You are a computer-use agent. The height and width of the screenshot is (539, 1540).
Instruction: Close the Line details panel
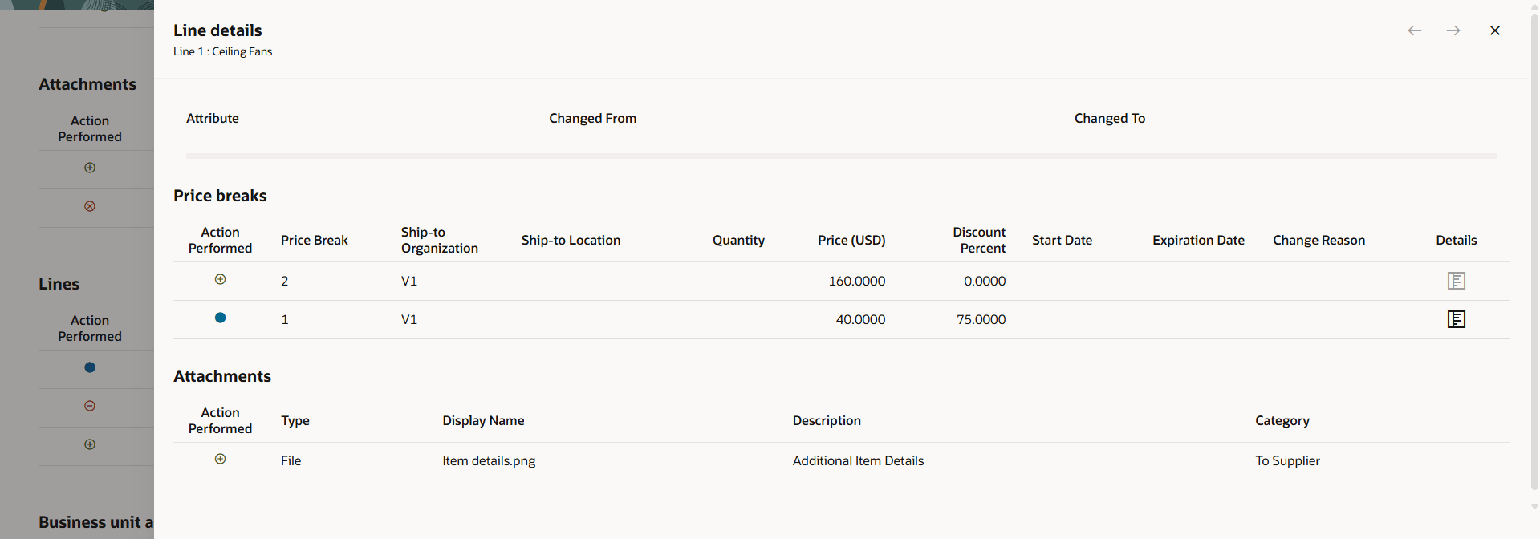coord(1495,30)
